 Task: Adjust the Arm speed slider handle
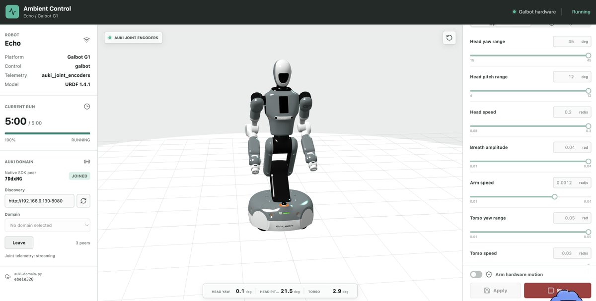point(555,196)
